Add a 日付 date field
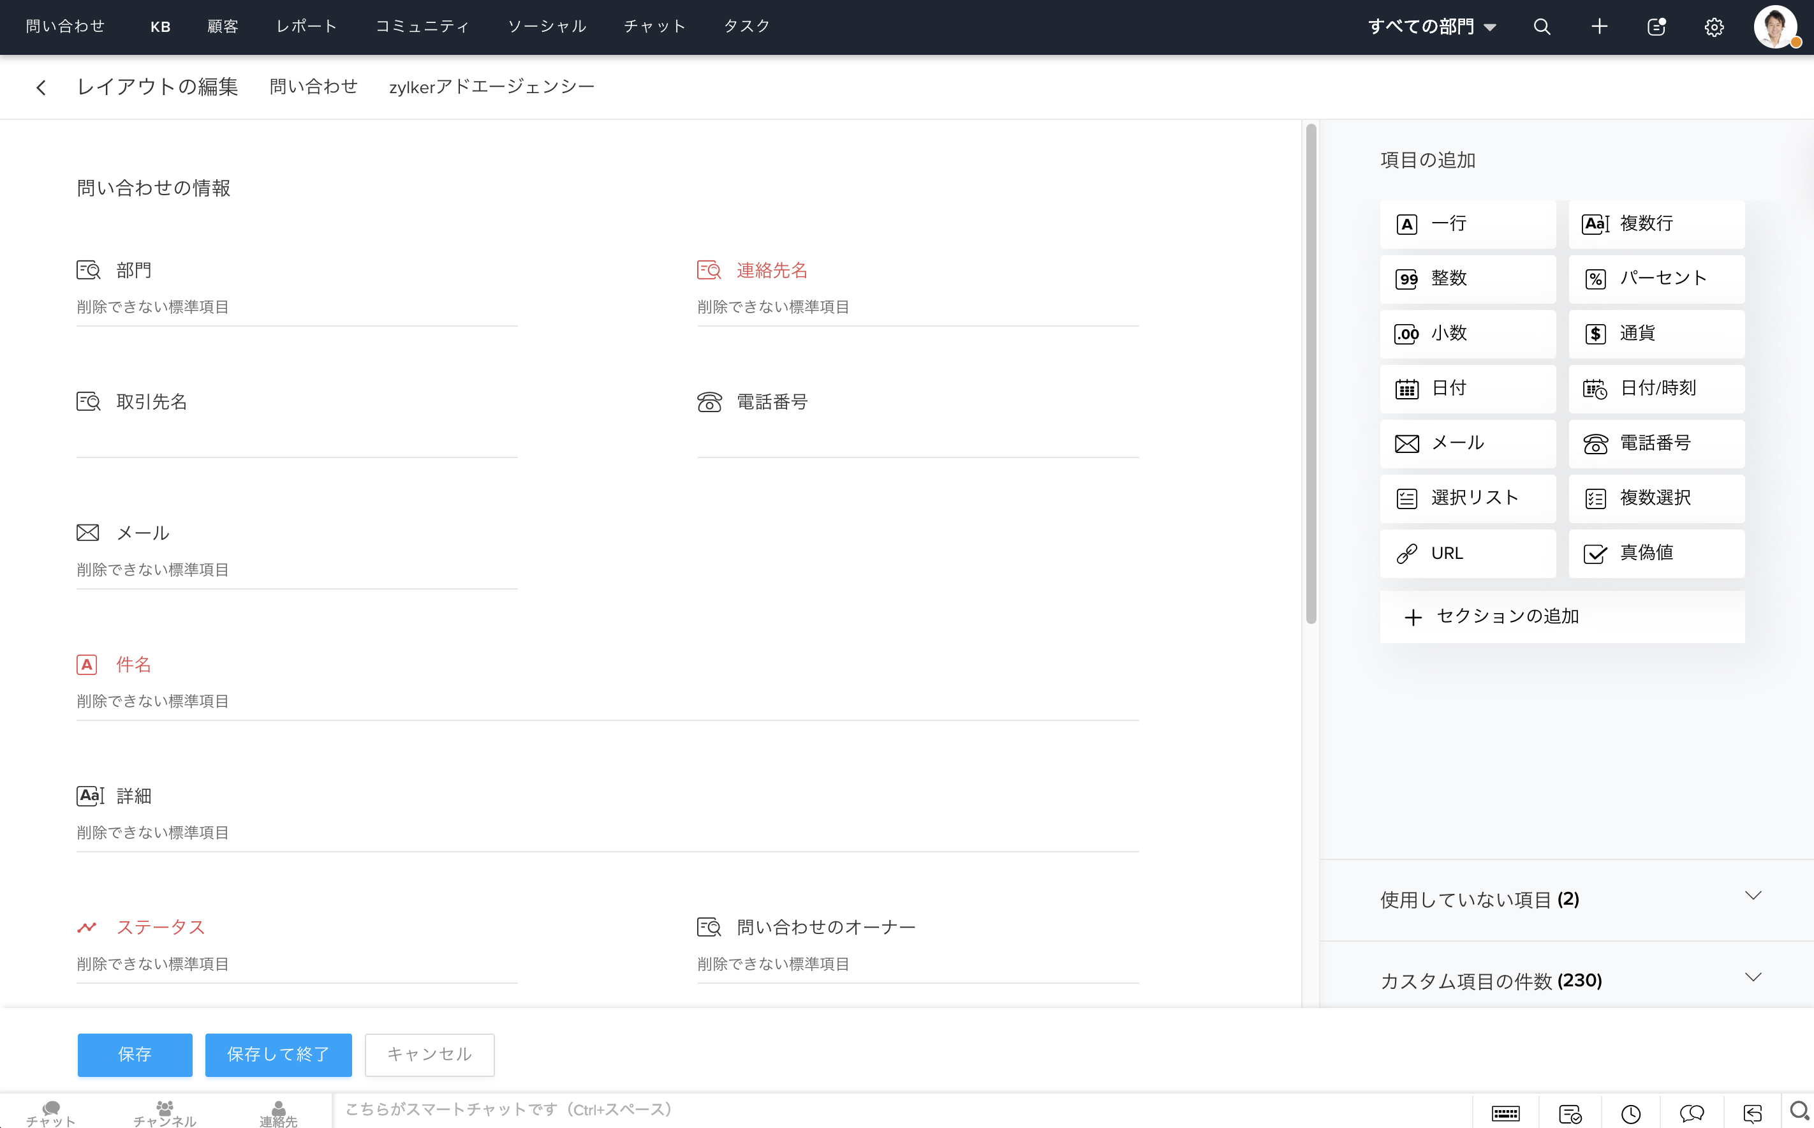The width and height of the screenshot is (1814, 1128). (1467, 389)
